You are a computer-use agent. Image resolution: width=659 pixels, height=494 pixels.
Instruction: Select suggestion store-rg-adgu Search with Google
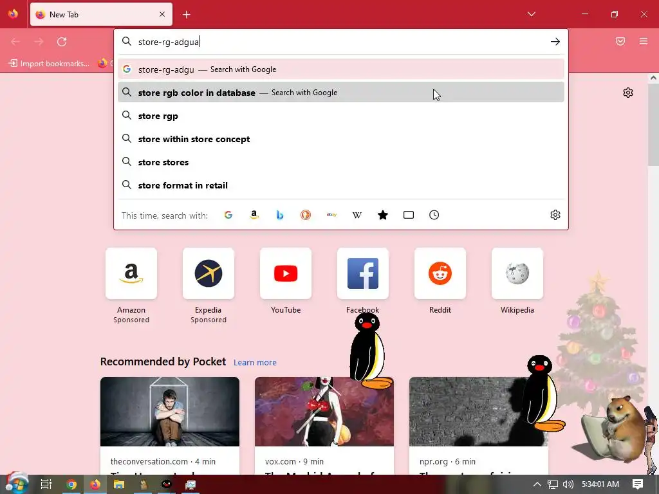(x=341, y=69)
